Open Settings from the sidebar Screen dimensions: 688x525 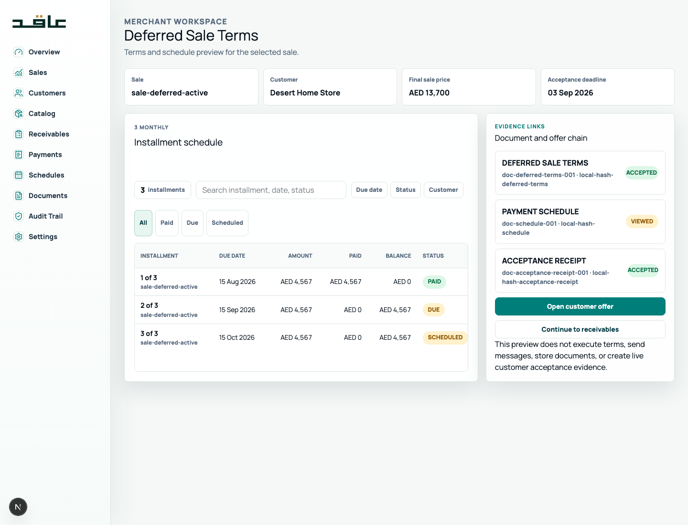[55, 237]
